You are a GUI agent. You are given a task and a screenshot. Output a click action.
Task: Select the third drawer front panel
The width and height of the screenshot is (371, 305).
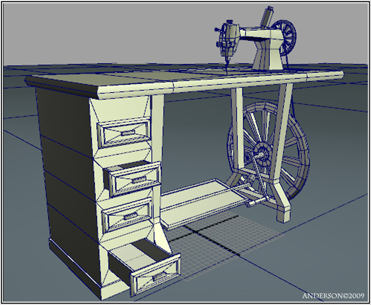pyautogui.click(x=128, y=215)
